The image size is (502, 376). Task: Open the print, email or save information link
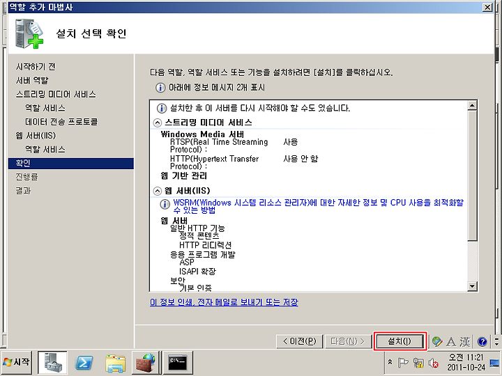[x=224, y=302]
